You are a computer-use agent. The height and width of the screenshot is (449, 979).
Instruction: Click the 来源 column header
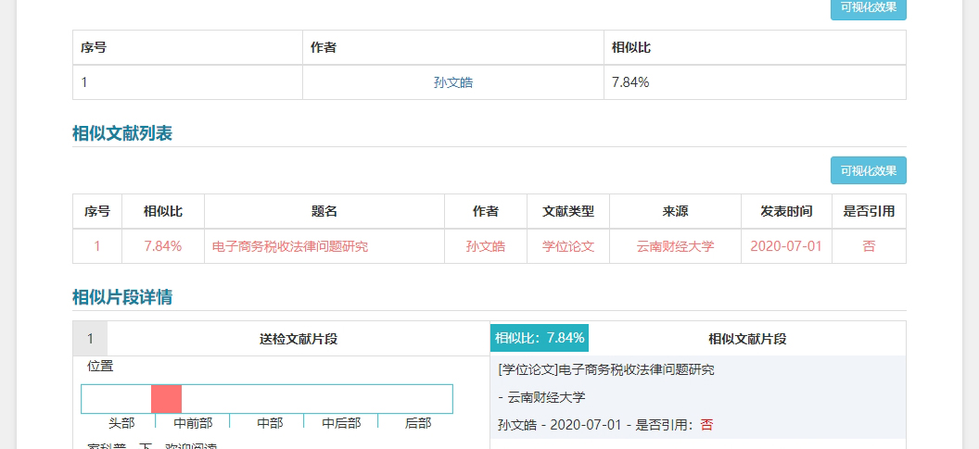tap(675, 211)
